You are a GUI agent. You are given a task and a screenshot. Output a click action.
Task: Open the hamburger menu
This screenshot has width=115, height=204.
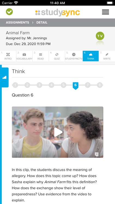(x=105, y=12)
